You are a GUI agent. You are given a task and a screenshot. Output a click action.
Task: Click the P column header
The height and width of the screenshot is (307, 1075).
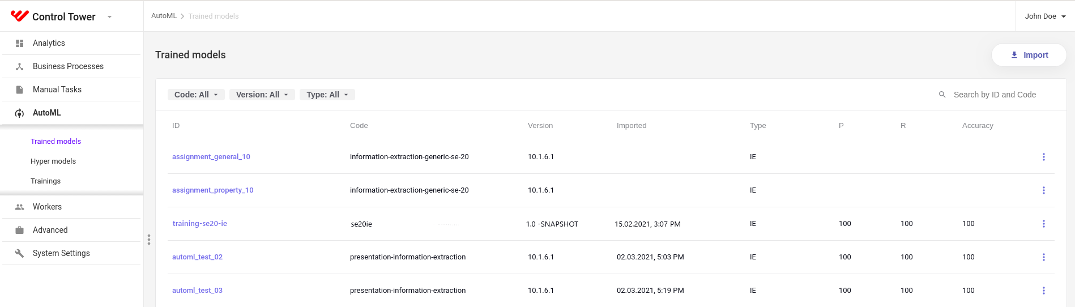tap(841, 125)
